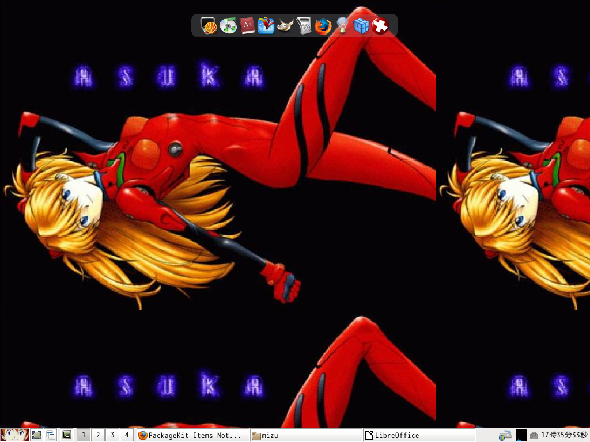590x442 pixels.
Task: Activate the PackageKit Items Not... window
Action: [192, 435]
